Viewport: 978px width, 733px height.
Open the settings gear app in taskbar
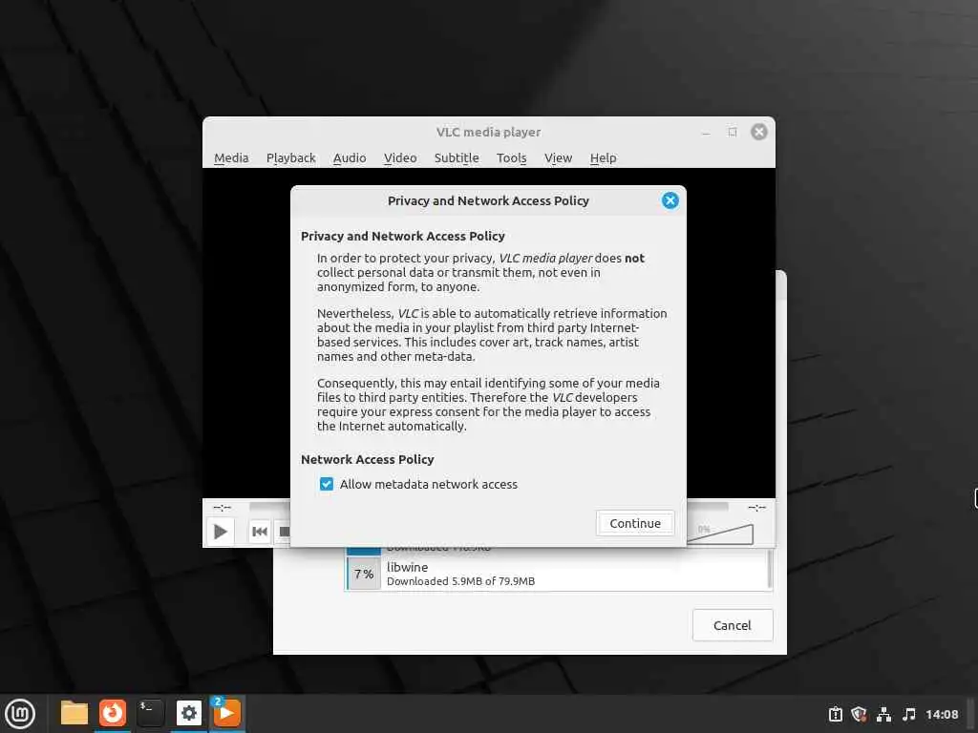tap(188, 713)
